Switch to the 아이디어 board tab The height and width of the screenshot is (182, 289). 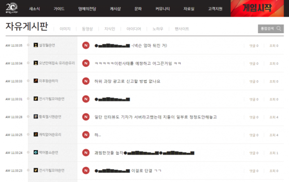coord(133,29)
